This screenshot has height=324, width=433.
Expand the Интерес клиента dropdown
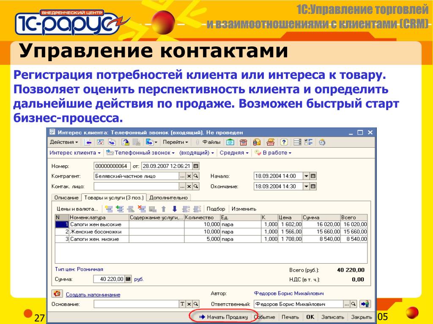pos(75,153)
